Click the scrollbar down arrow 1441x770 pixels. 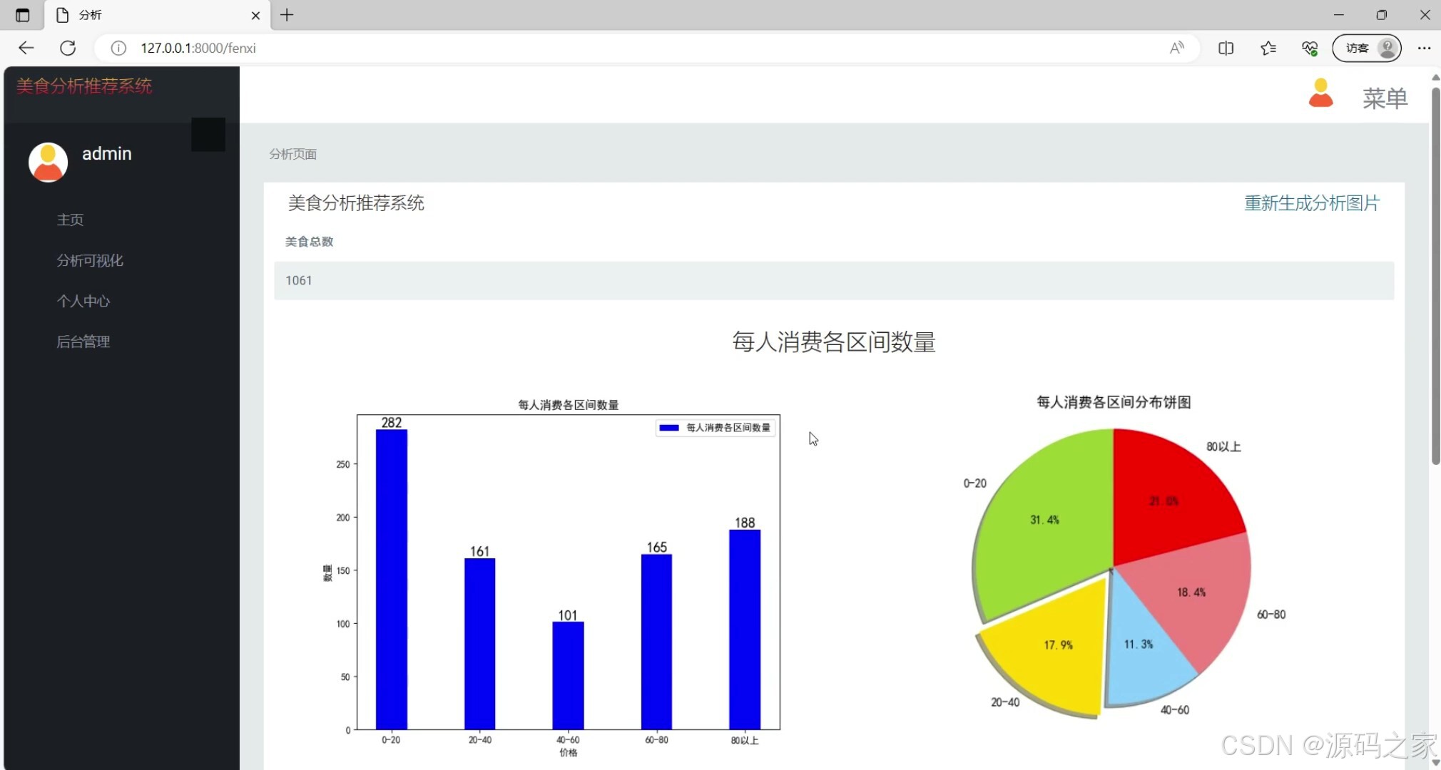click(x=1435, y=761)
